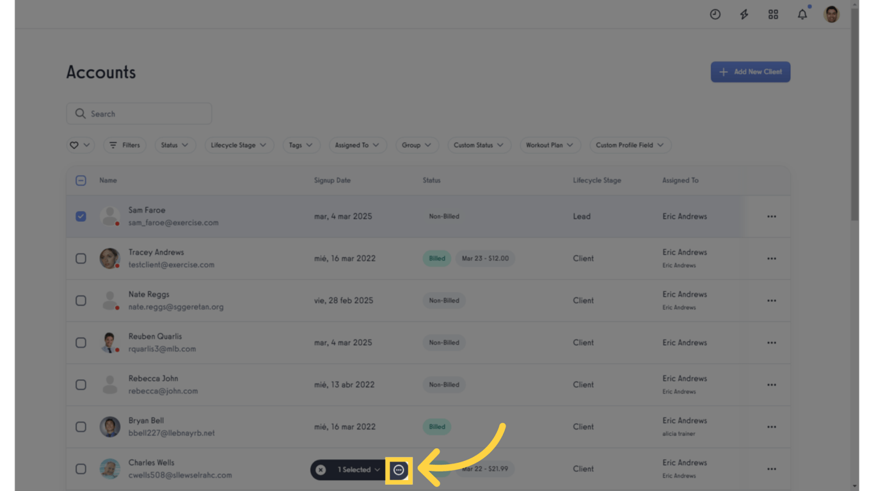This screenshot has height=491, width=874.
Task: Open the notifications bell
Action: point(802,13)
